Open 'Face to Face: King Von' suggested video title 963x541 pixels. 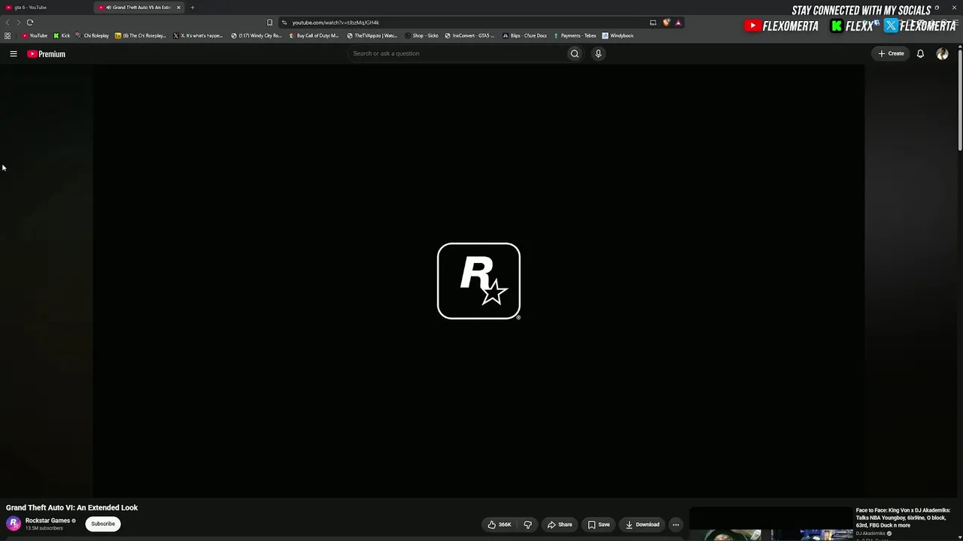tap(903, 518)
